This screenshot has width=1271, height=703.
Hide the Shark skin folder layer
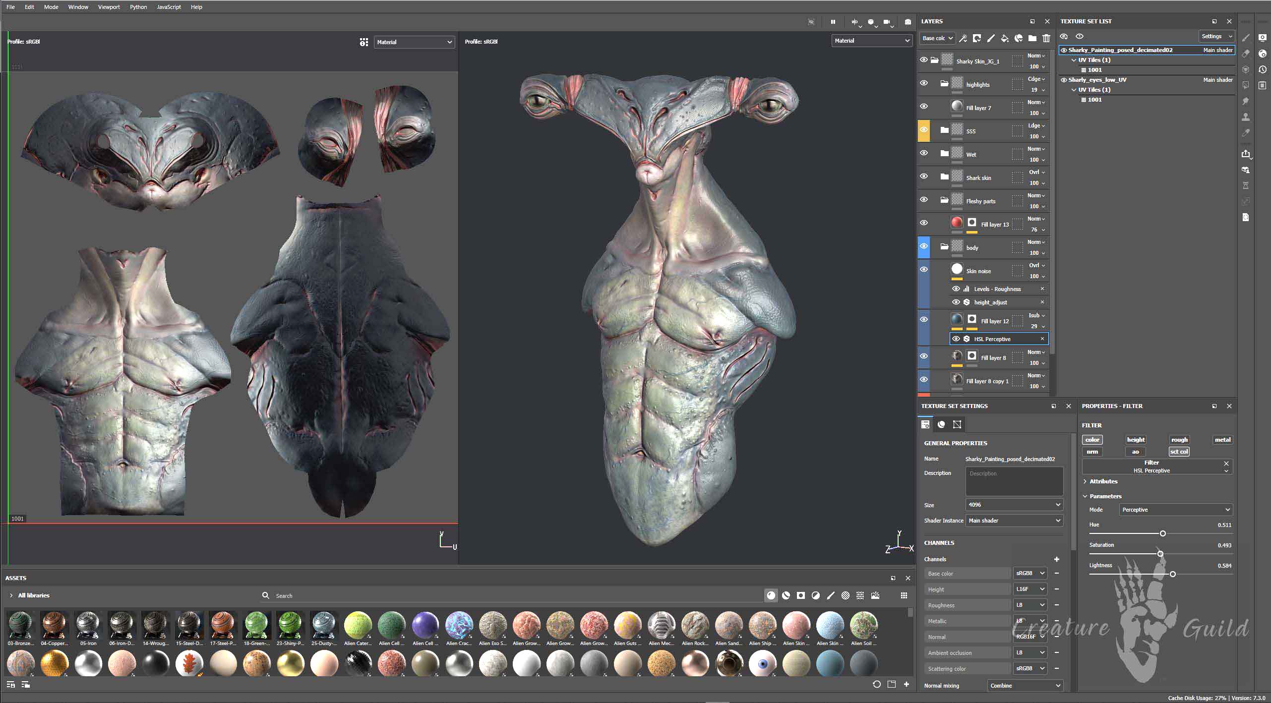click(924, 176)
